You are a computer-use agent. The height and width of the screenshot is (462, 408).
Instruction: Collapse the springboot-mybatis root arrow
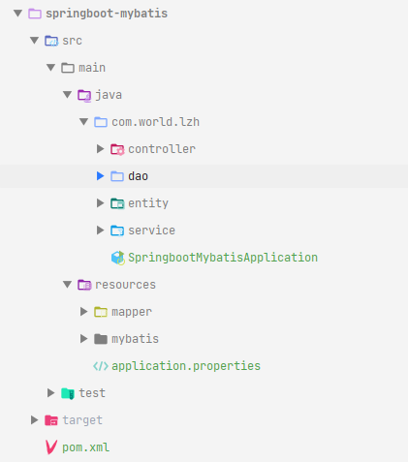click(x=17, y=14)
